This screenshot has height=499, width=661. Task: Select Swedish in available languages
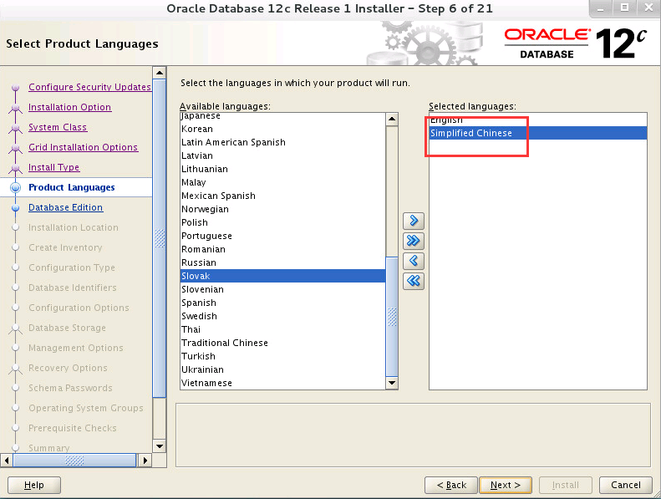point(282,316)
